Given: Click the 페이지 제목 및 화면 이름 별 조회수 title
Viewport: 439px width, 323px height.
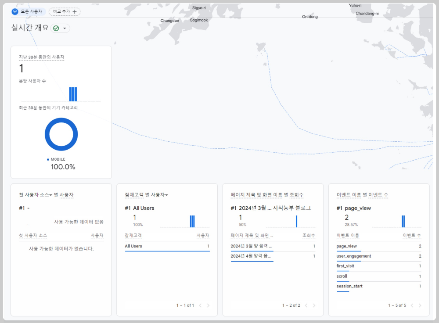Looking at the screenshot, I should (267, 195).
